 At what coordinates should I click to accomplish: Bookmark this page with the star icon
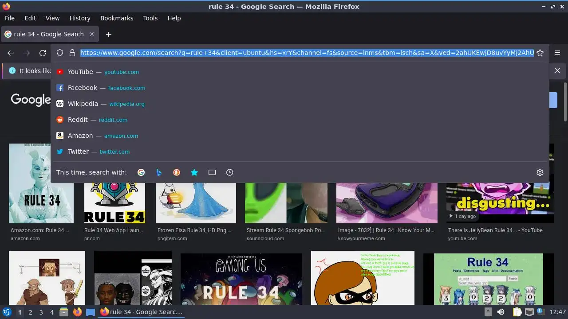point(540,53)
